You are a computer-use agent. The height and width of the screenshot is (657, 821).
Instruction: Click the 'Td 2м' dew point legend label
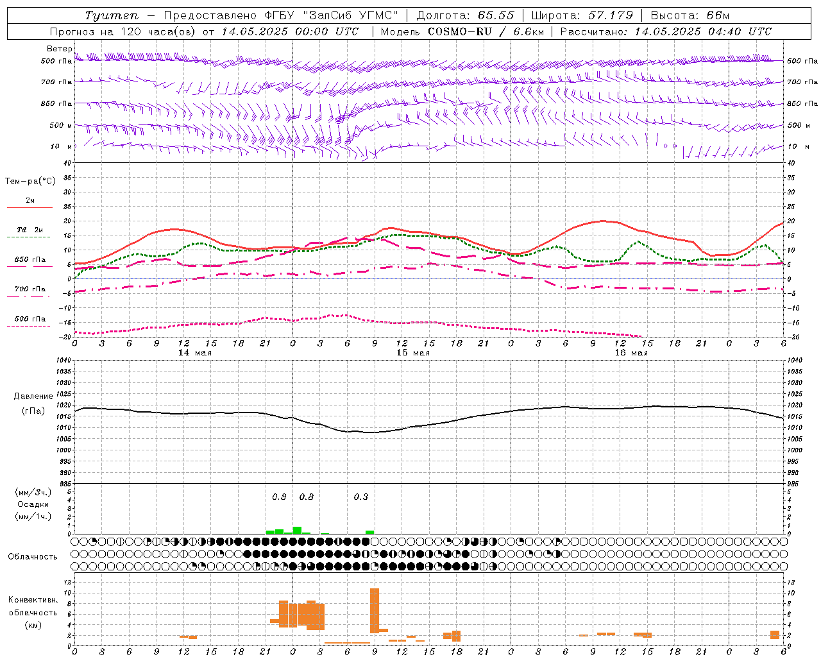point(30,230)
